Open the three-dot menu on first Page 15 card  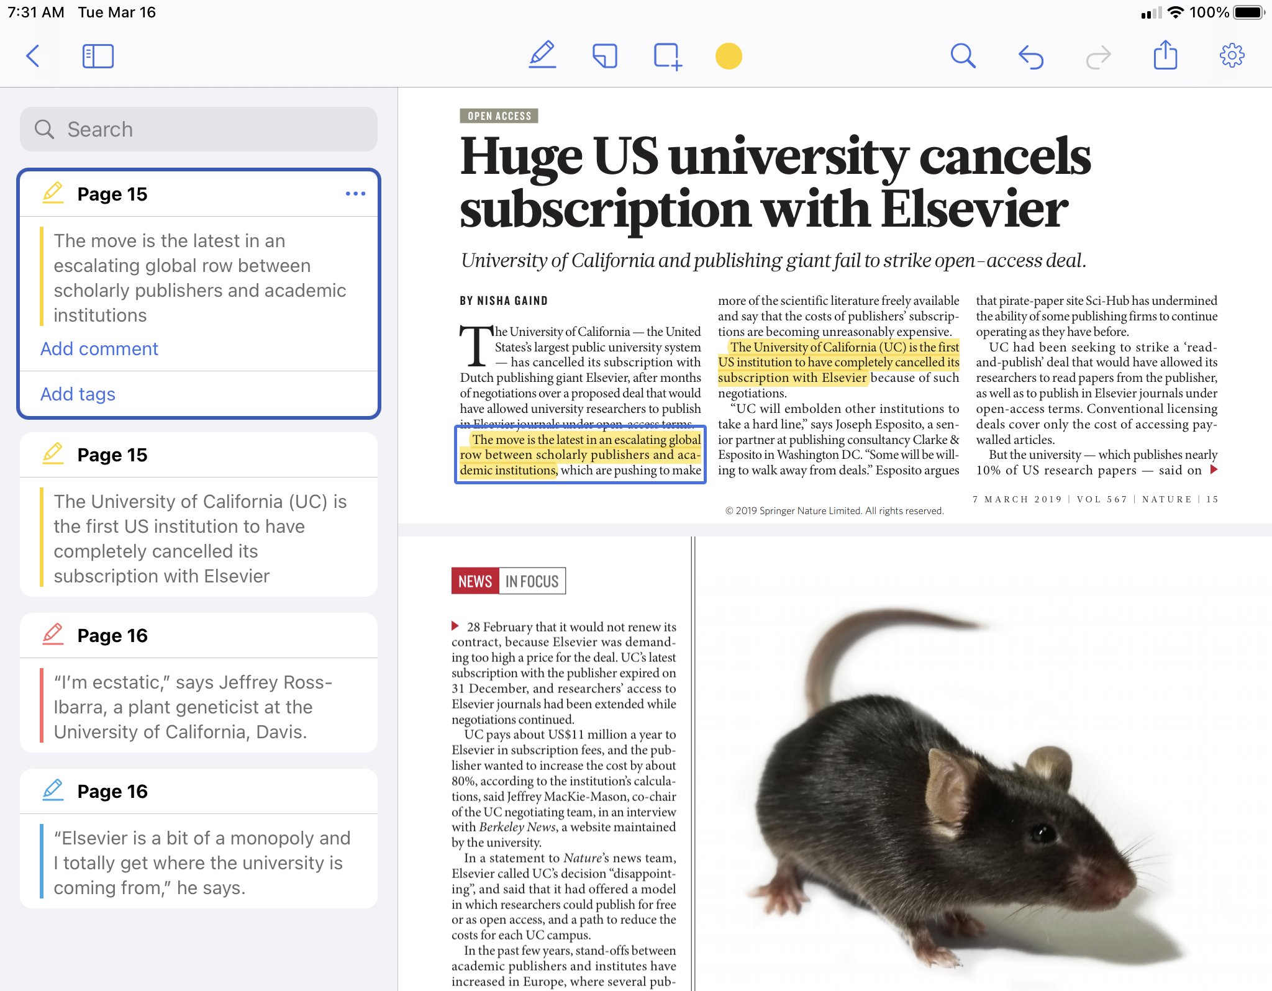click(x=355, y=194)
